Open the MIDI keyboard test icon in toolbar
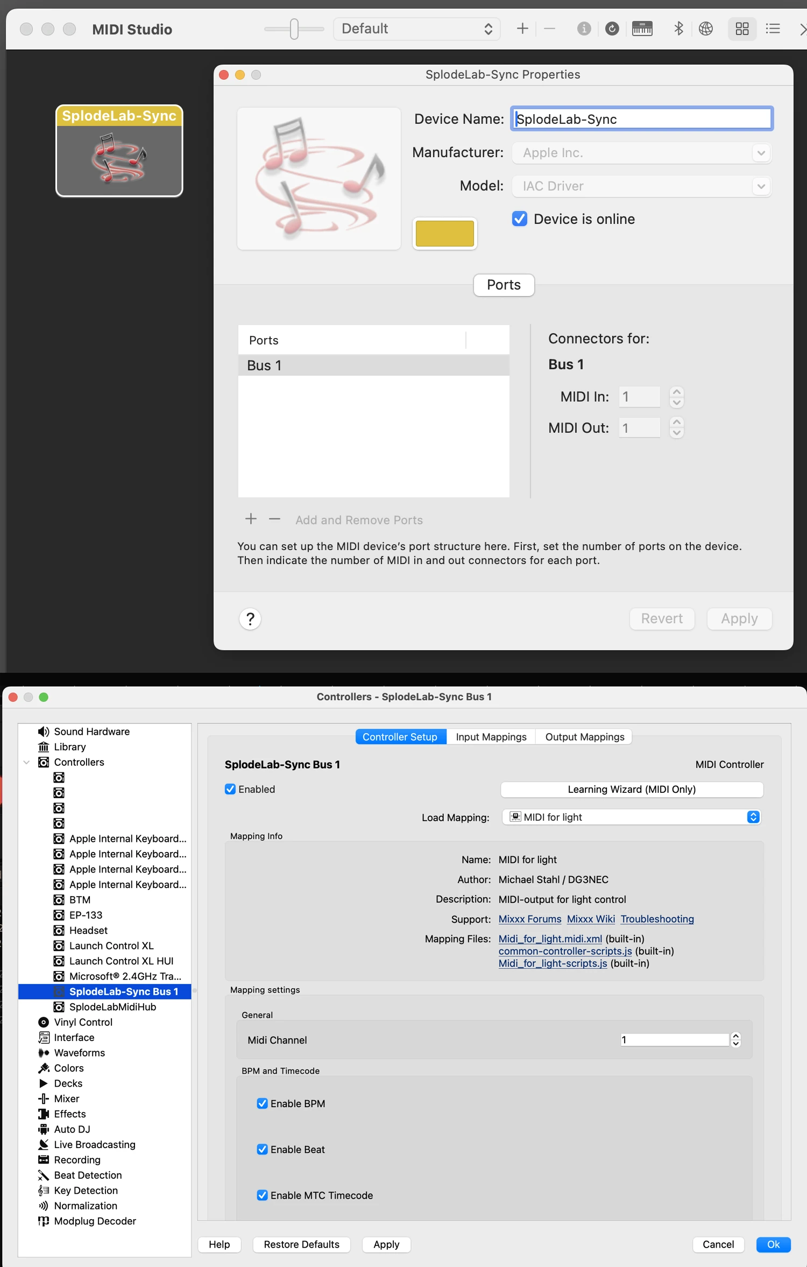807x1267 pixels. point(642,29)
